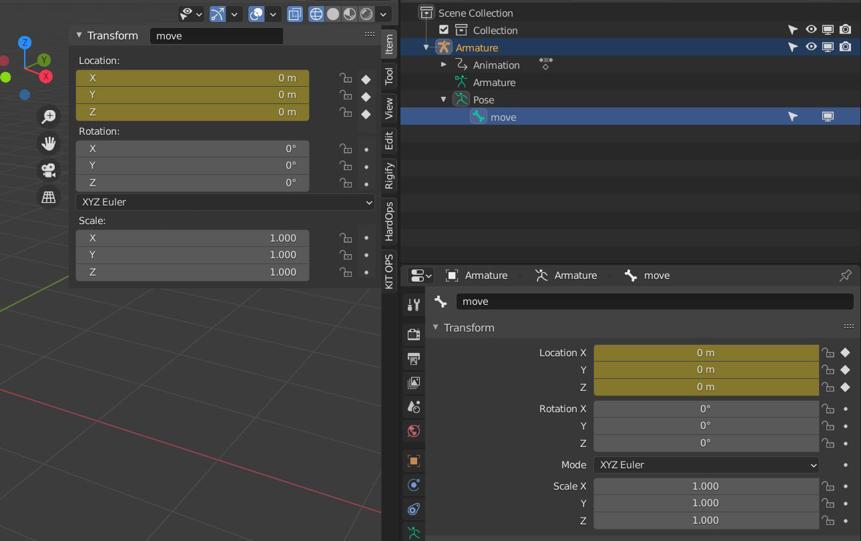This screenshot has height=541, width=861.
Task: Open the Physics properties icon
Action: [414, 485]
